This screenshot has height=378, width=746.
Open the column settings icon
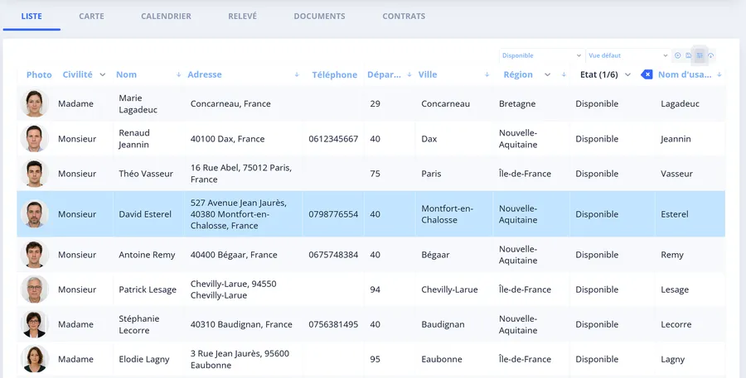click(x=700, y=55)
